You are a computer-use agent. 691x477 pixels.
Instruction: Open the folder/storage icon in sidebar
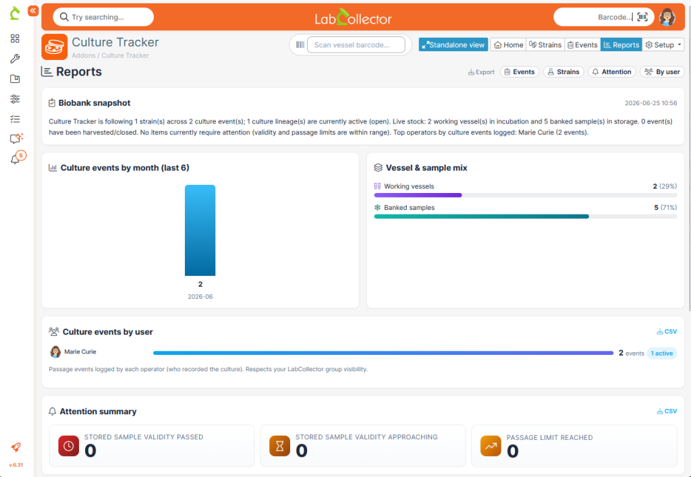[15, 79]
